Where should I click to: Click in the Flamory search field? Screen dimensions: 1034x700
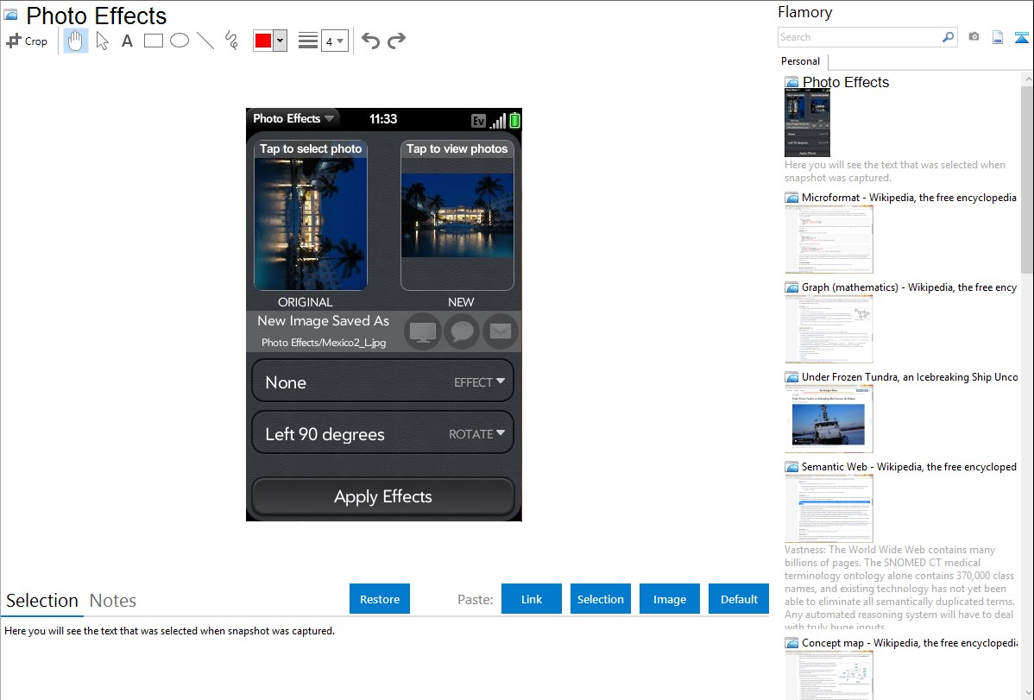[859, 37]
